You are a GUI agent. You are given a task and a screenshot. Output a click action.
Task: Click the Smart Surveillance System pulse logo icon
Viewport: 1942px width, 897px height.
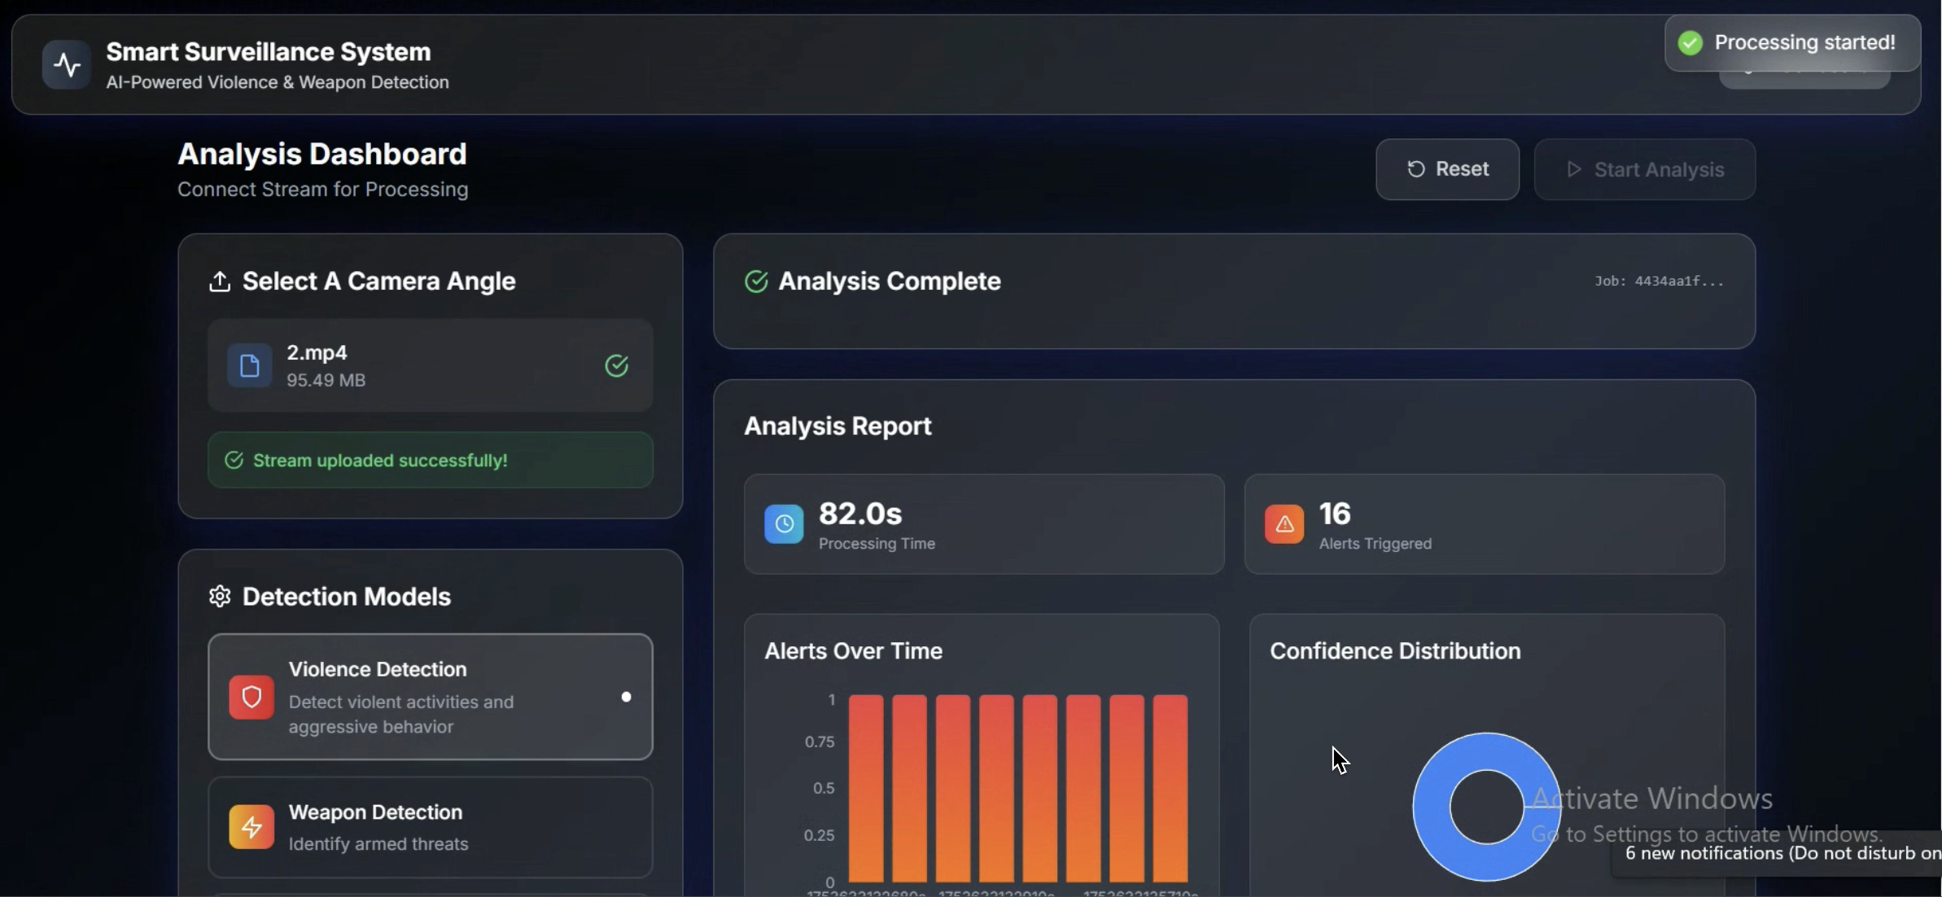click(65, 63)
